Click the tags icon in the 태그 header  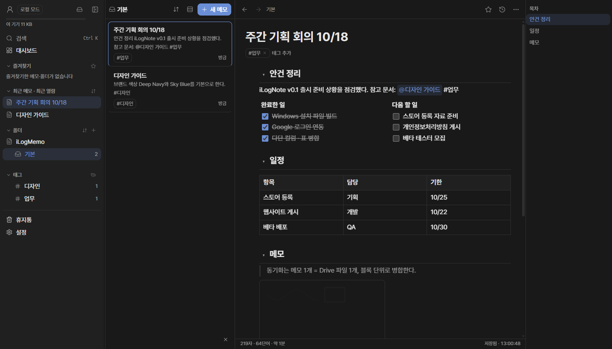(x=93, y=174)
